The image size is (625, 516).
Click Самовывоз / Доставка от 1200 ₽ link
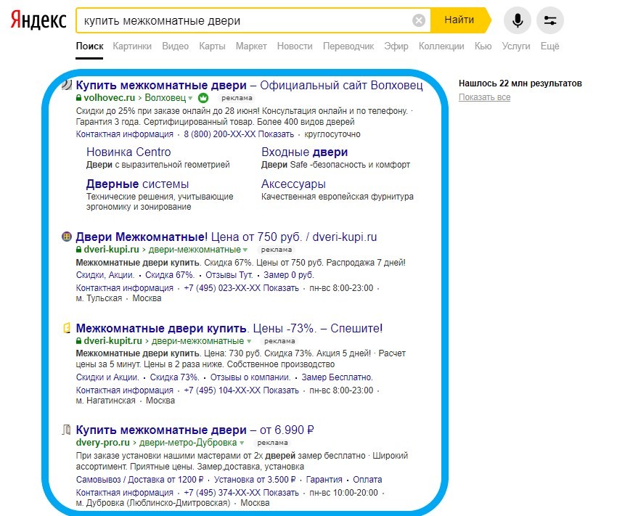coord(139,480)
